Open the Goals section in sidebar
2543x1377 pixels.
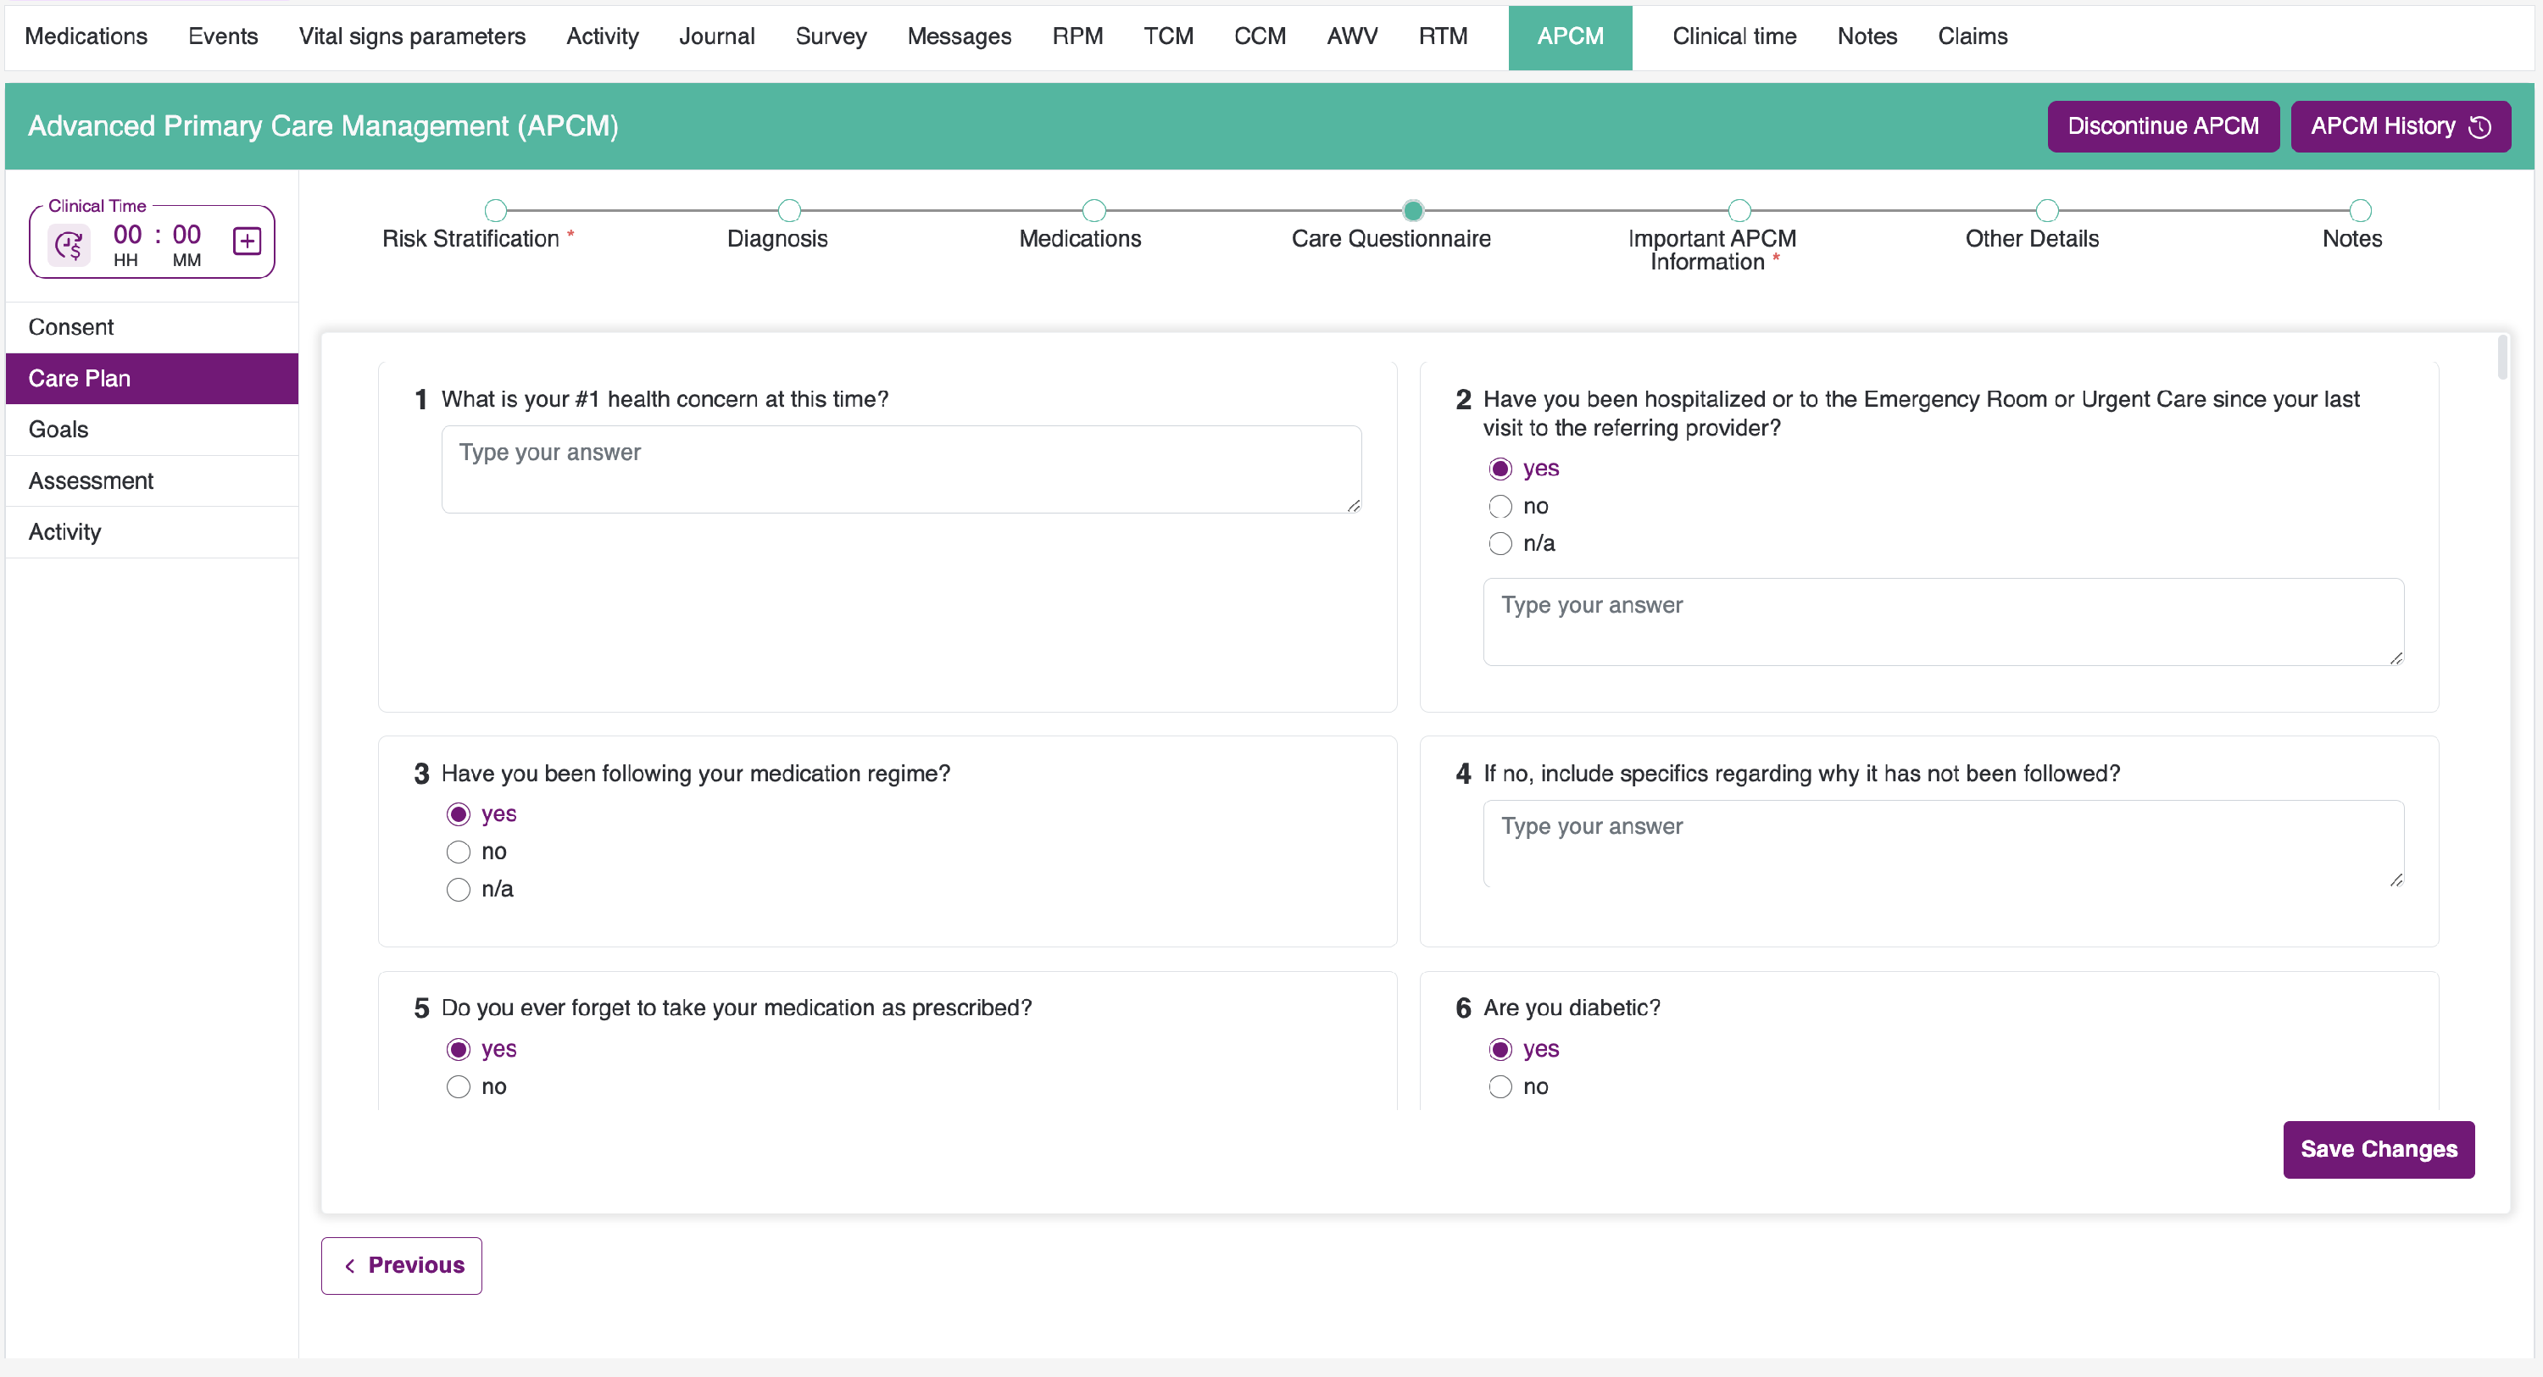pos(58,430)
